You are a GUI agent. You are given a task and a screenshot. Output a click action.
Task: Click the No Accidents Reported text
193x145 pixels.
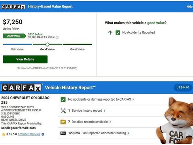click(138, 32)
